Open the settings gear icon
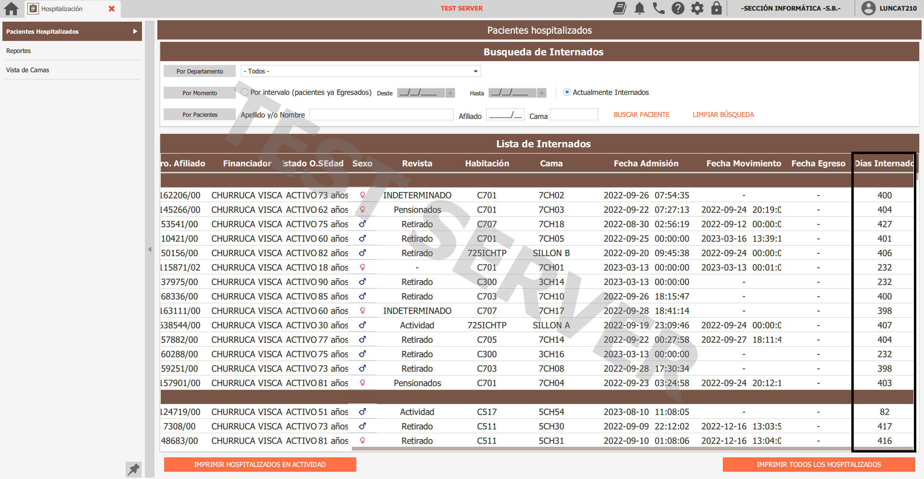924x479 pixels. [x=697, y=8]
